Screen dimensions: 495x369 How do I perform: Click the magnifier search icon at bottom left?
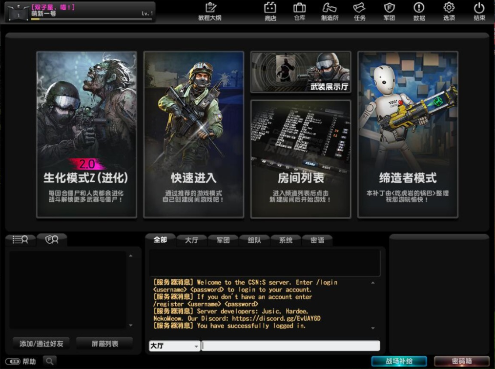[x=50, y=361]
